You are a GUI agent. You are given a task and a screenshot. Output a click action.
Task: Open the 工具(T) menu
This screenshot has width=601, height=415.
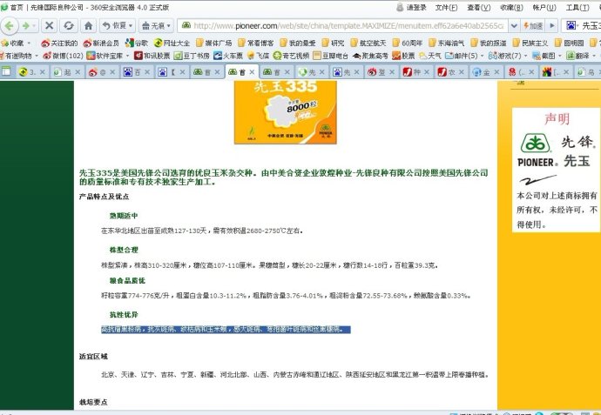[577, 7]
